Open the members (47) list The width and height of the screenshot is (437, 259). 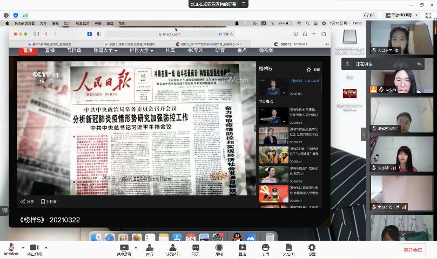coord(173,250)
